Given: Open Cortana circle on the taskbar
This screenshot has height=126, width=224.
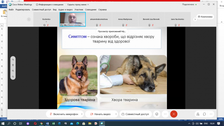Looking at the screenshot, I should (x=15, y=124).
